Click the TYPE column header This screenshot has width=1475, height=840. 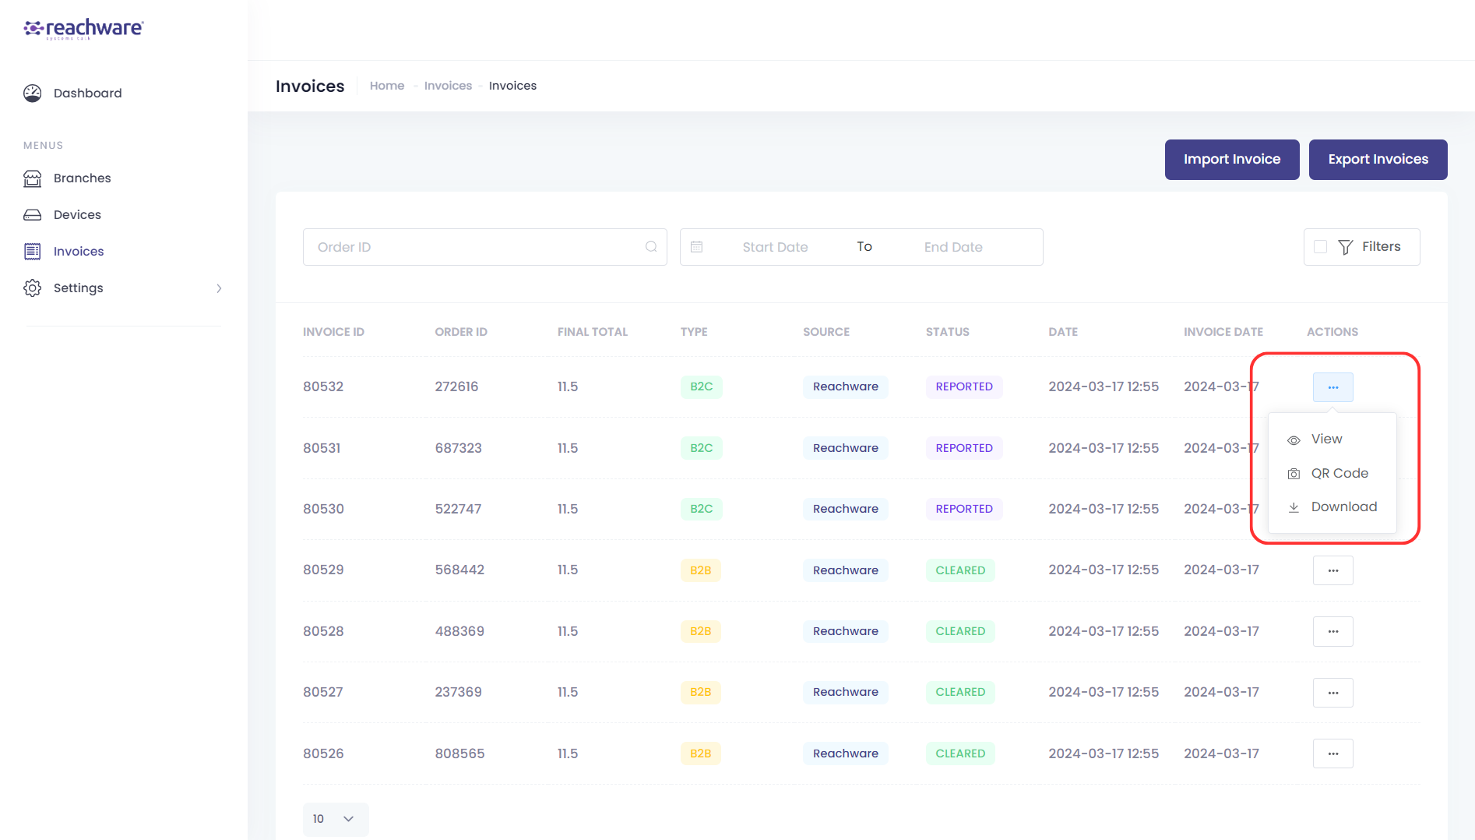tap(694, 332)
